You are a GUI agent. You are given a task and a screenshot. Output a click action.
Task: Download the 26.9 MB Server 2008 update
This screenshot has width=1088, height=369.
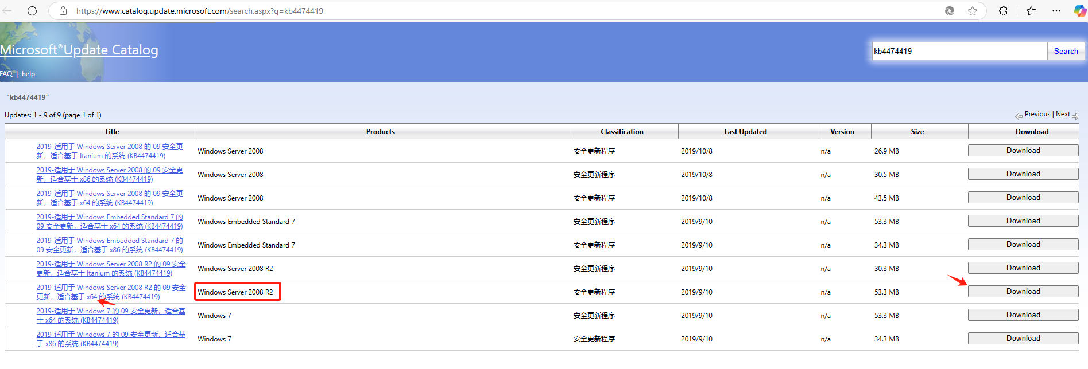coord(1023,151)
